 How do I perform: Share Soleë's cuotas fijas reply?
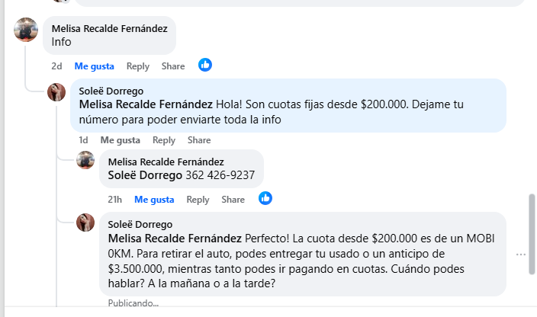click(x=199, y=140)
